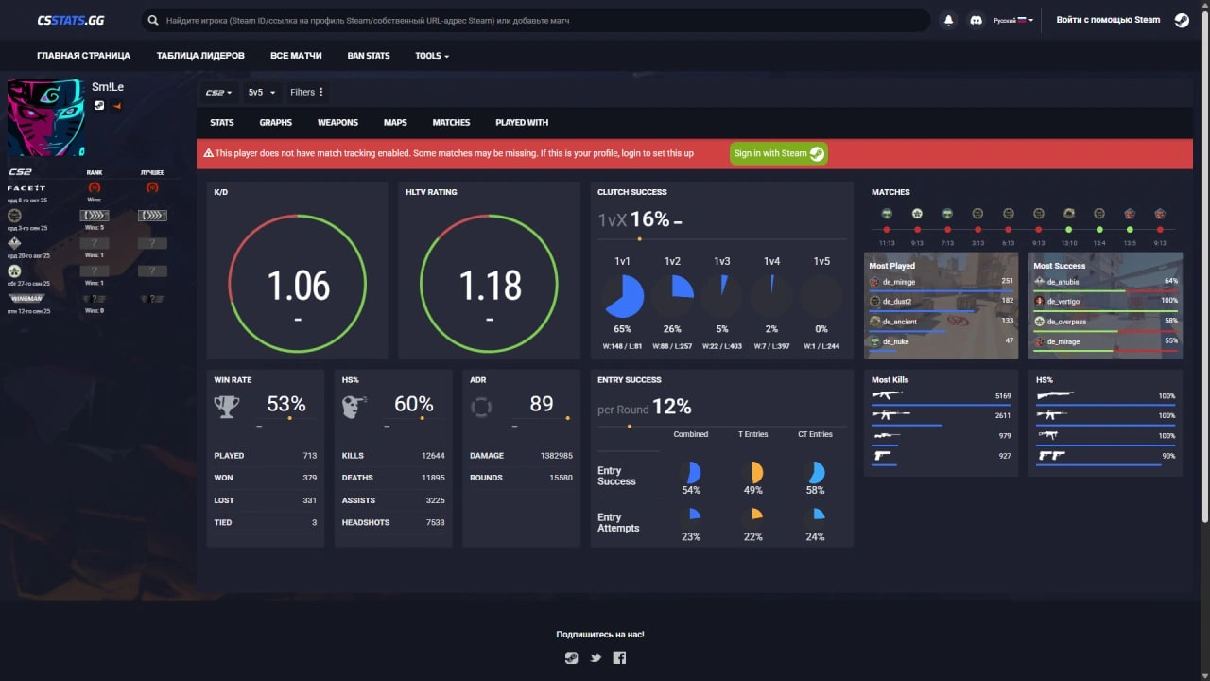Screen dimensions: 1210x681
Task: Open the 5v5 game mode dropdown
Action: (x=261, y=93)
